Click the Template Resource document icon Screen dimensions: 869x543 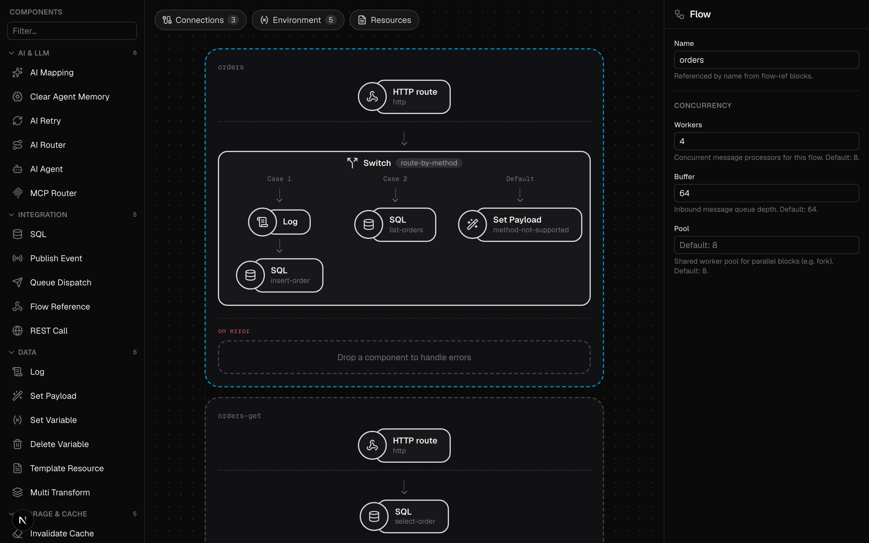point(17,468)
